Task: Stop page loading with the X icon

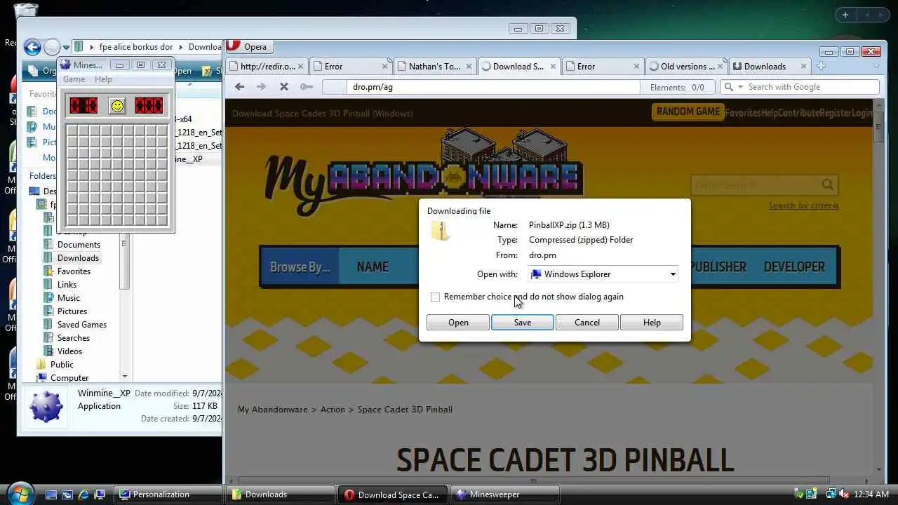Action: coord(284,86)
